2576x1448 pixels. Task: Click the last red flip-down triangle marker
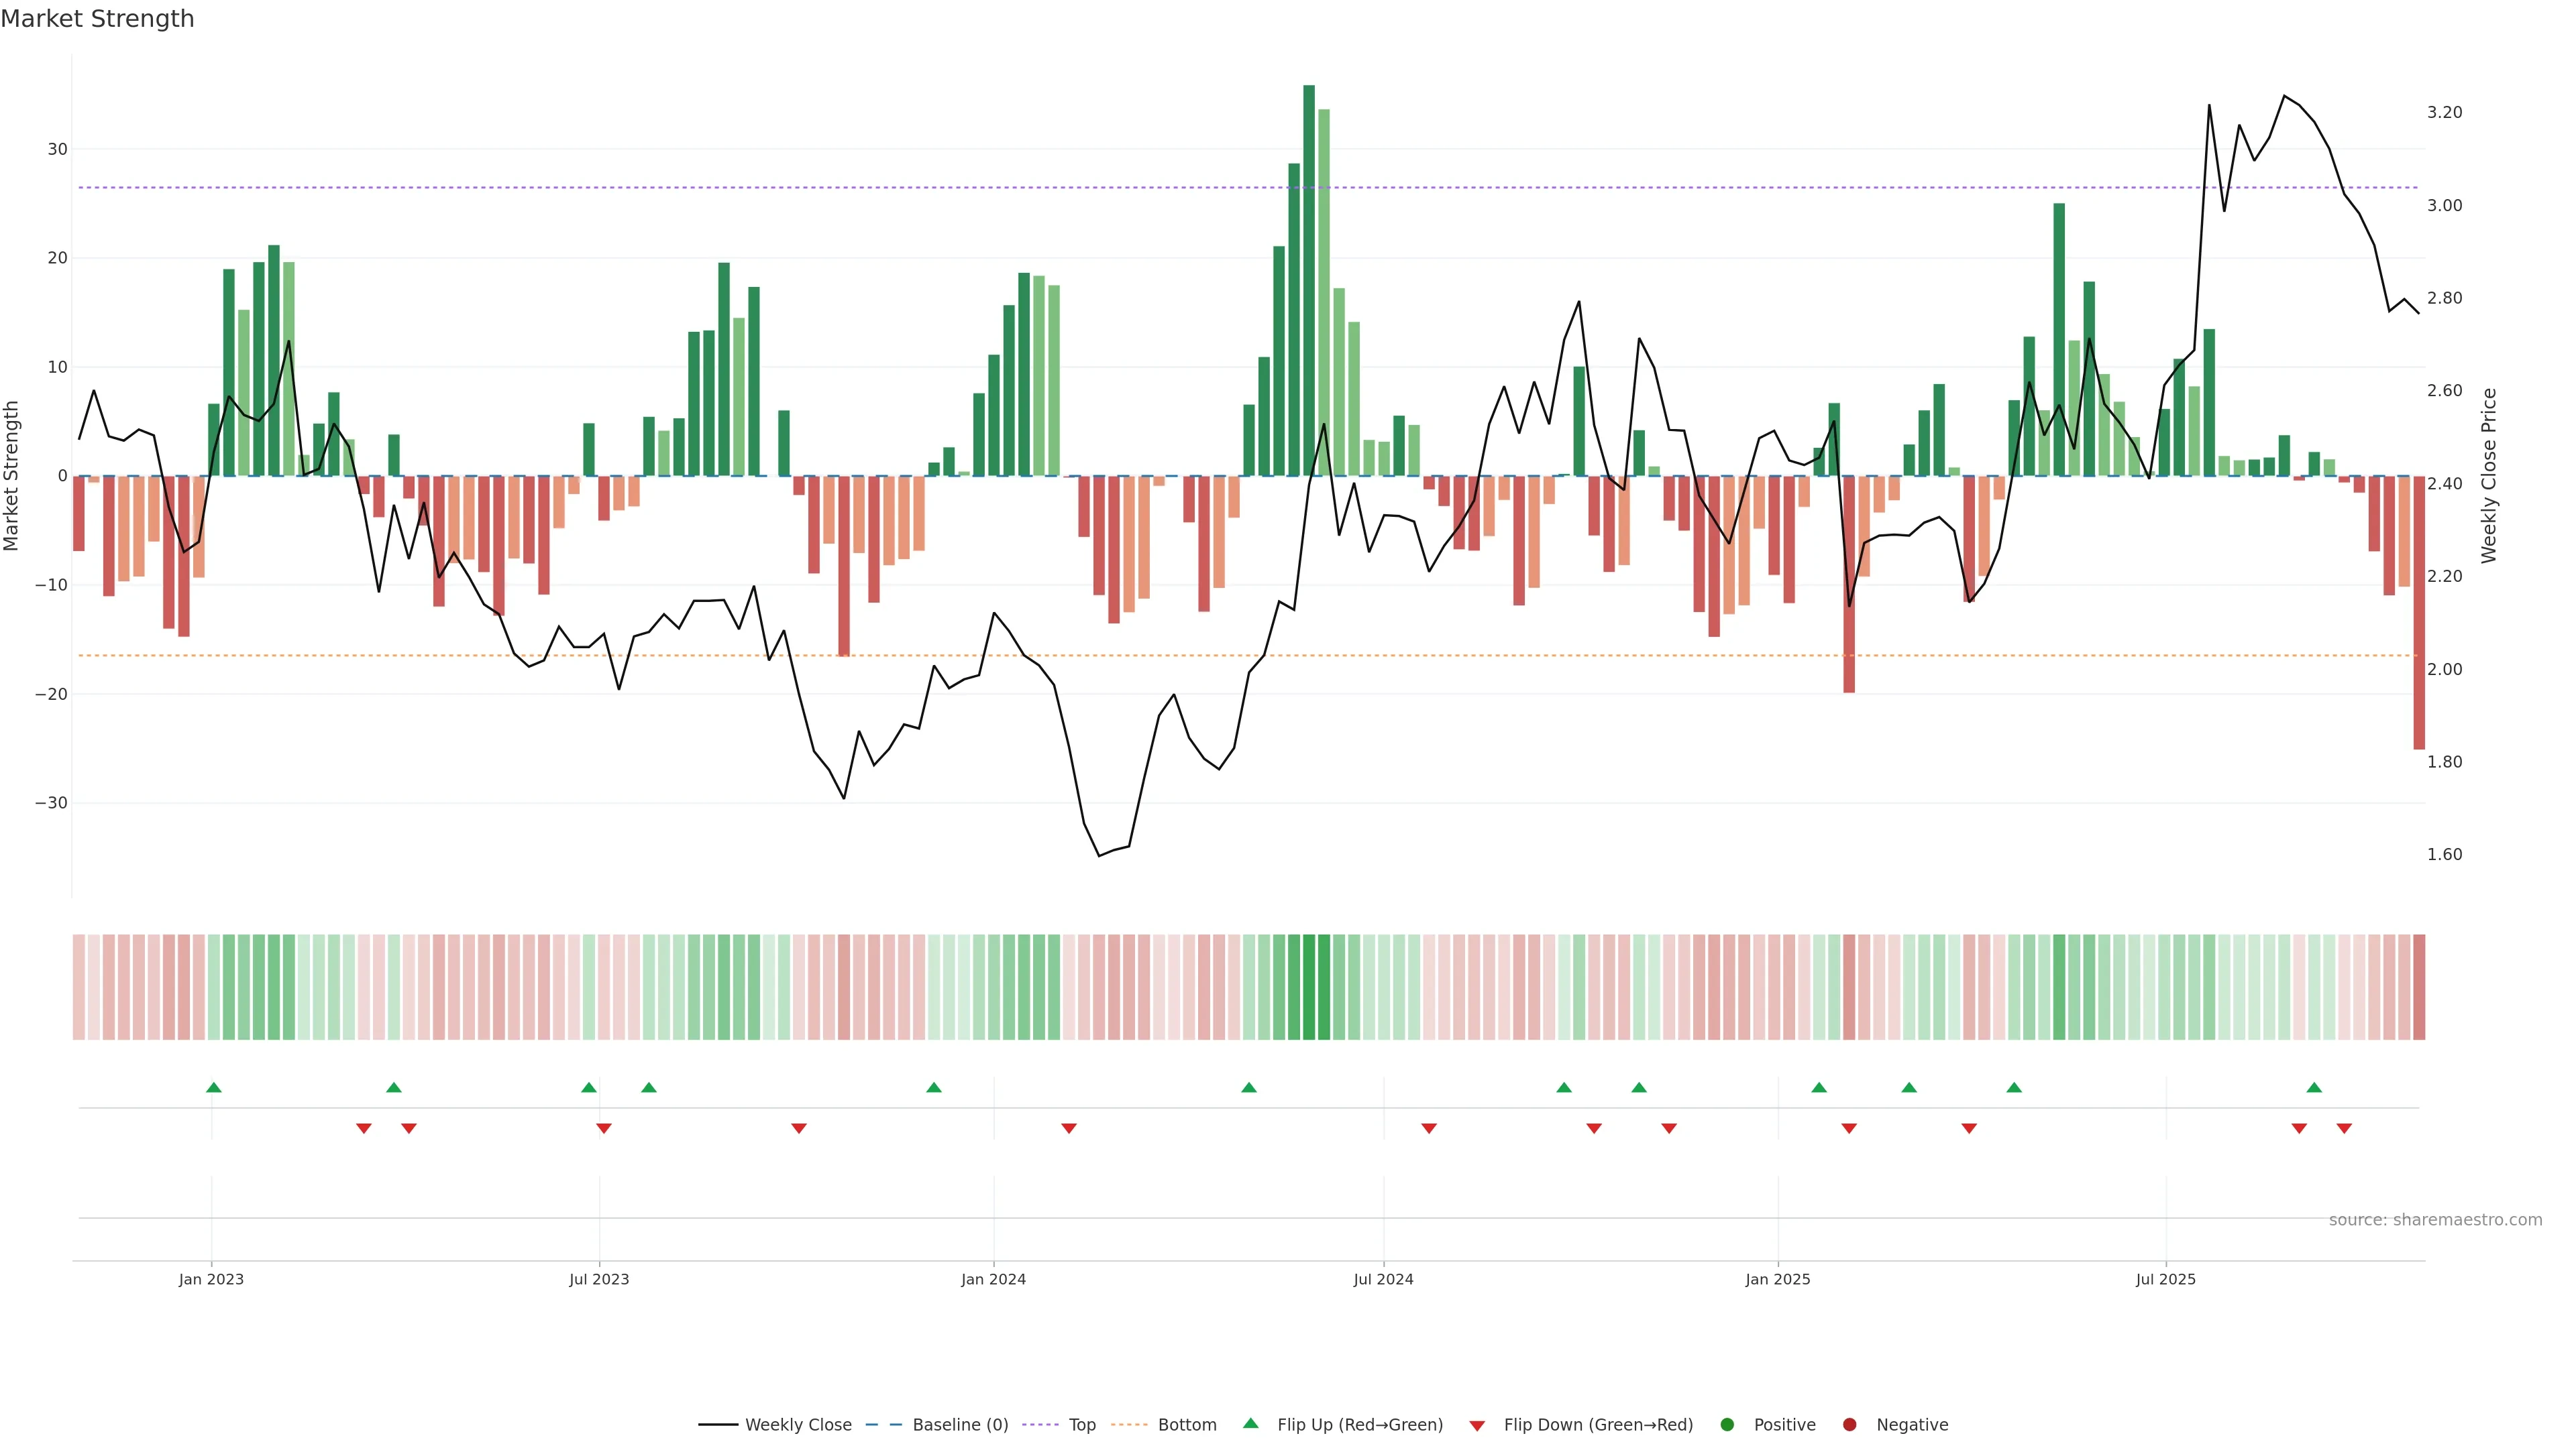coord(2344,1128)
